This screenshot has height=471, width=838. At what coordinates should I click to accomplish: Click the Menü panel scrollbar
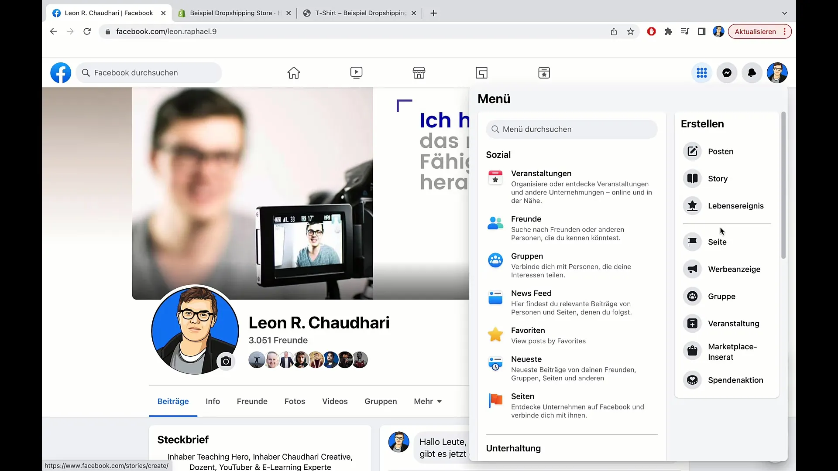pos(783,185)
